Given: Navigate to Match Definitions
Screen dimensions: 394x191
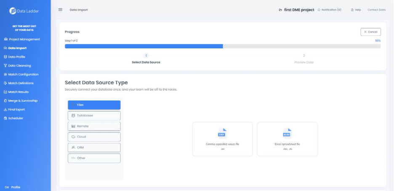Looking at the screenshot, I should tap(19, 83).
